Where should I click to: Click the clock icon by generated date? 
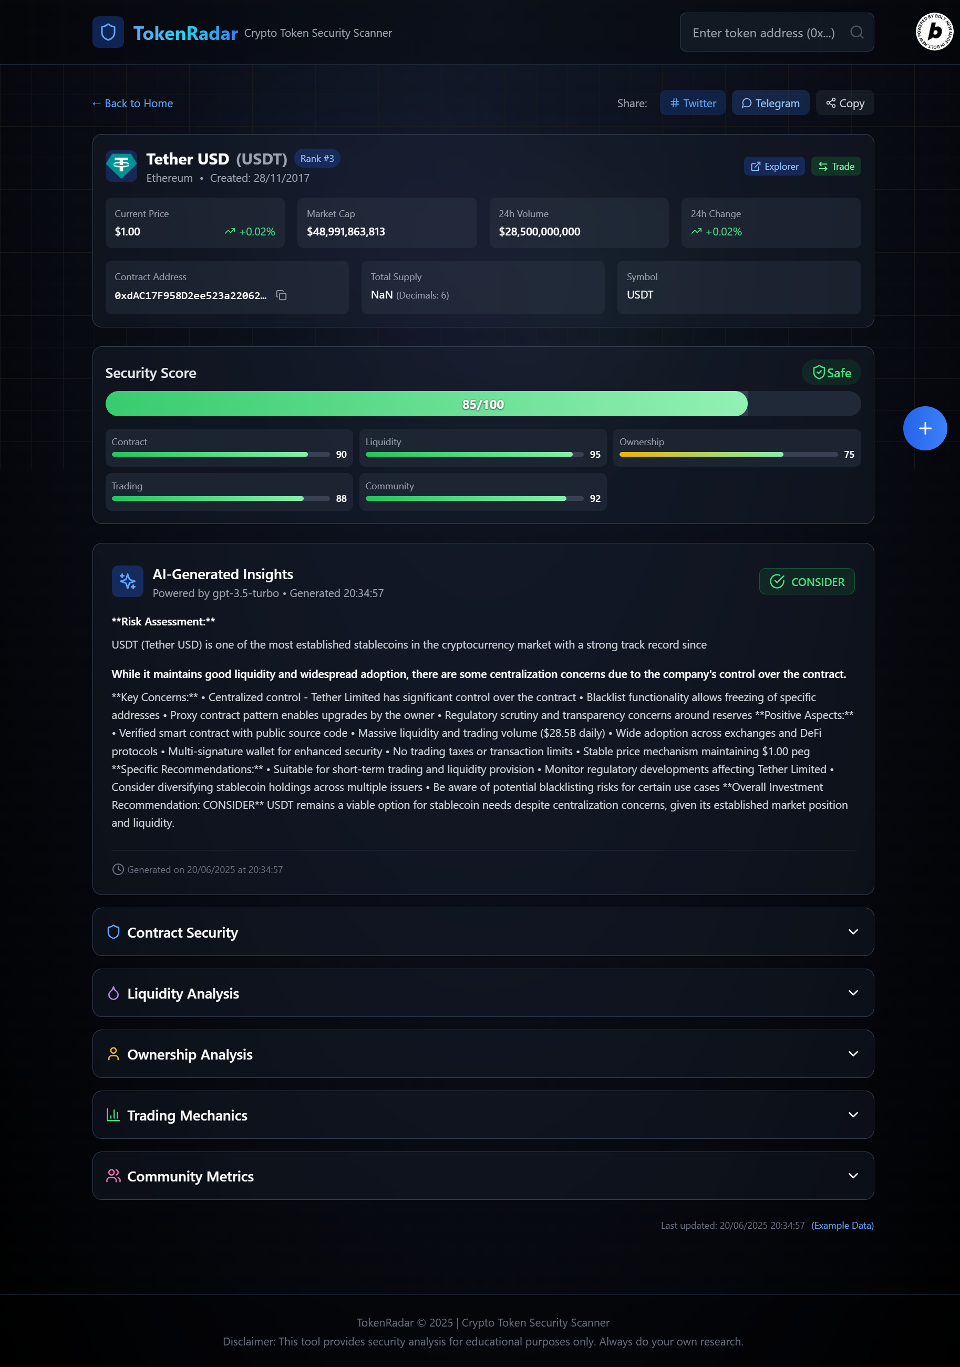118,869
